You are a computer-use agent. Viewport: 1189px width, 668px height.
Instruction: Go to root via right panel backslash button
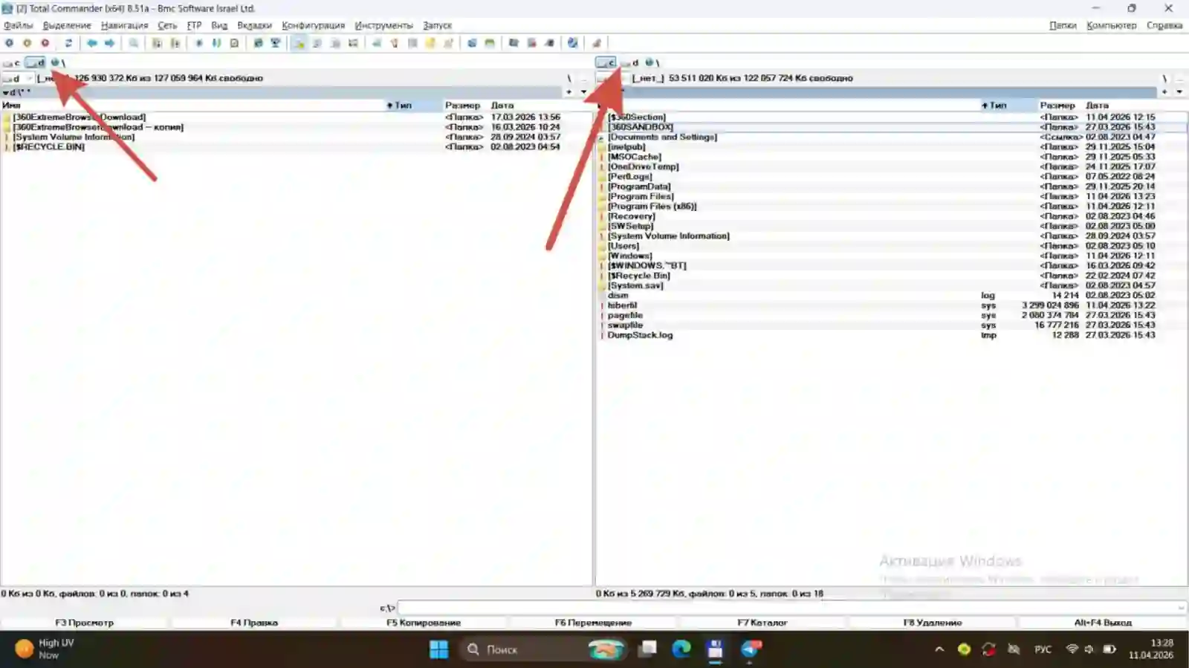pos(1164,78)
